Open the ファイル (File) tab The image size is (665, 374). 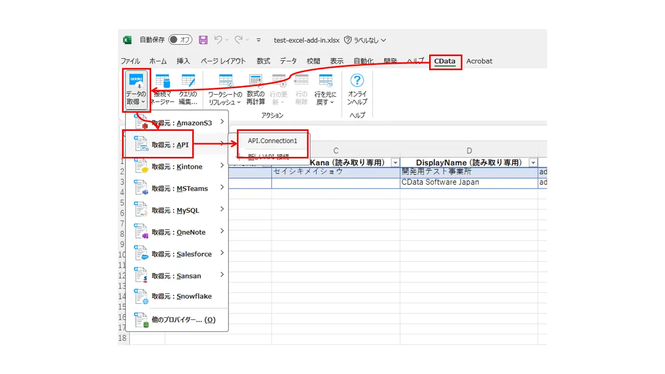point(130,61)
